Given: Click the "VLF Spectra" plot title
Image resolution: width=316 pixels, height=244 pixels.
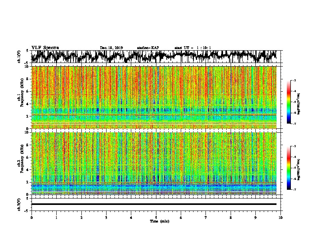Looking at the screenshot, I should 45,47.
